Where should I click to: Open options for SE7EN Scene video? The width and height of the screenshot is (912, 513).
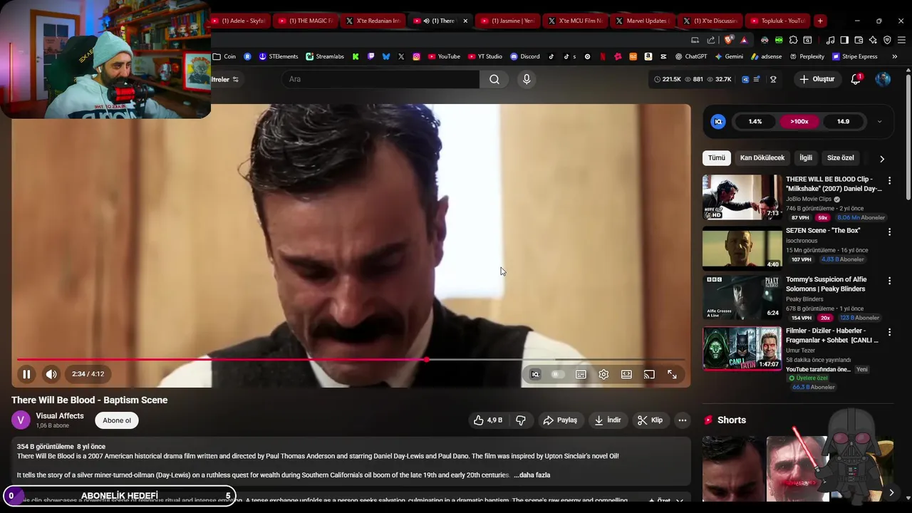(889, 232)
